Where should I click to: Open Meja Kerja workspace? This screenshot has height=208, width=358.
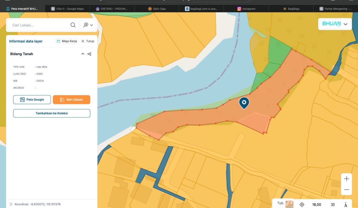67,41
